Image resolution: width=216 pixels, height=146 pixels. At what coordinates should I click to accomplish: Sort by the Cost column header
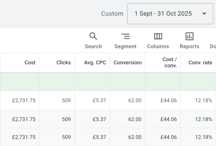pos(30,63)
